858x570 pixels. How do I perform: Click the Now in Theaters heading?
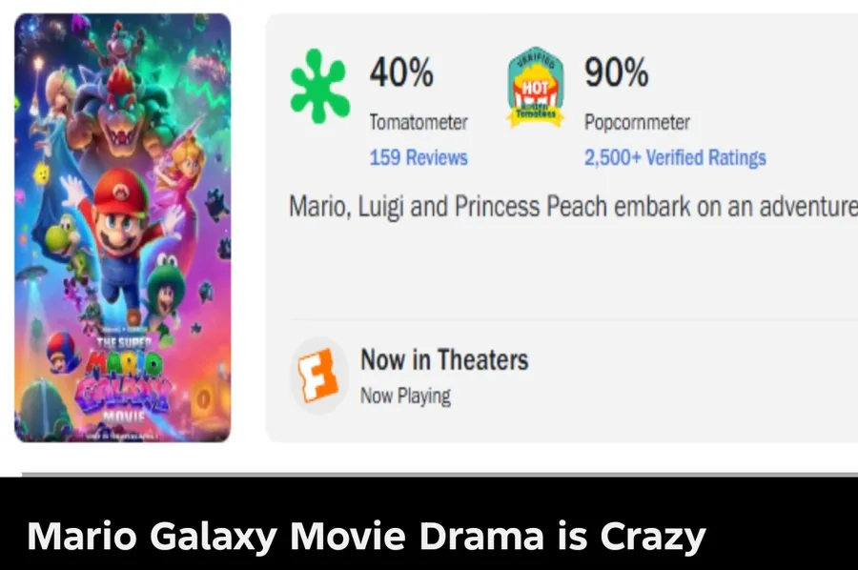443,359
